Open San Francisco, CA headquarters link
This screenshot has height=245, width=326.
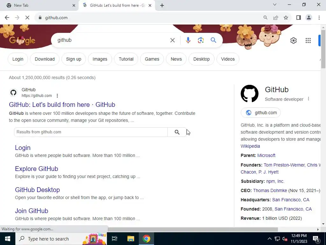[291, 200]
